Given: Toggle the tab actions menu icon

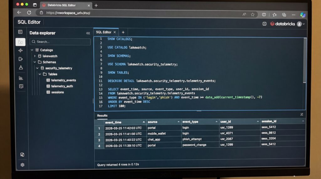Looking at the screenshot, I should pos(35,5).
